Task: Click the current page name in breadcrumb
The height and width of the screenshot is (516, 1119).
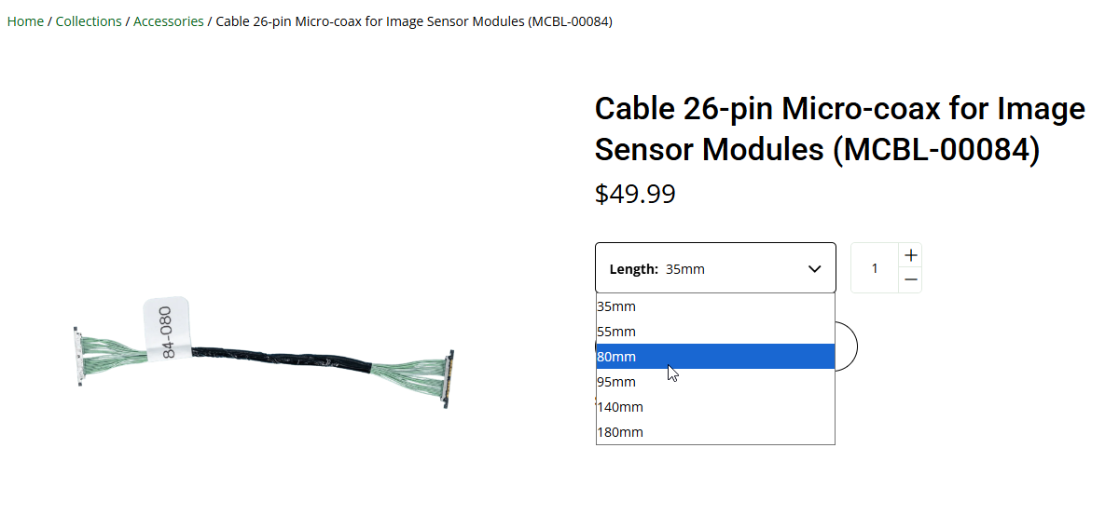Action: coord(414,21)
